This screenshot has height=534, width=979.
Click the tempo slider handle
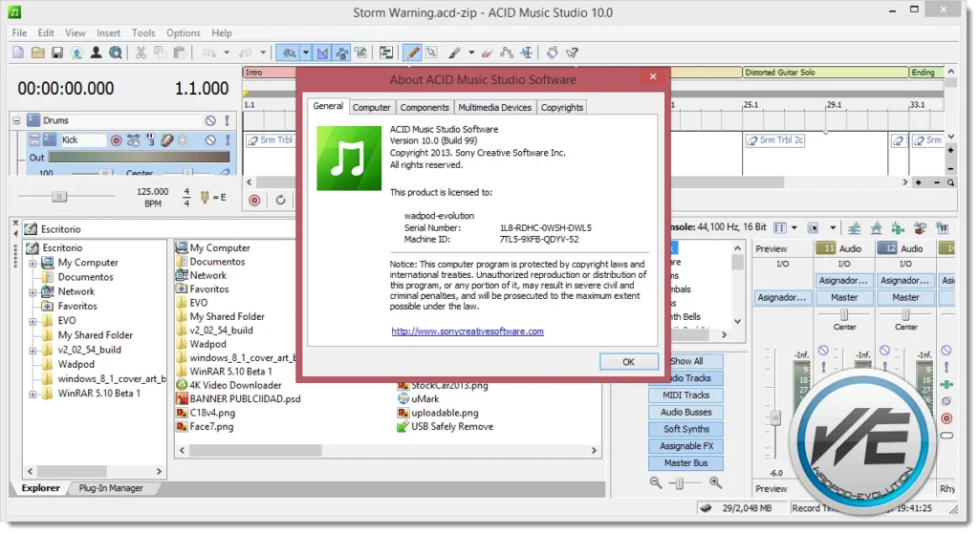coord(58,196)
